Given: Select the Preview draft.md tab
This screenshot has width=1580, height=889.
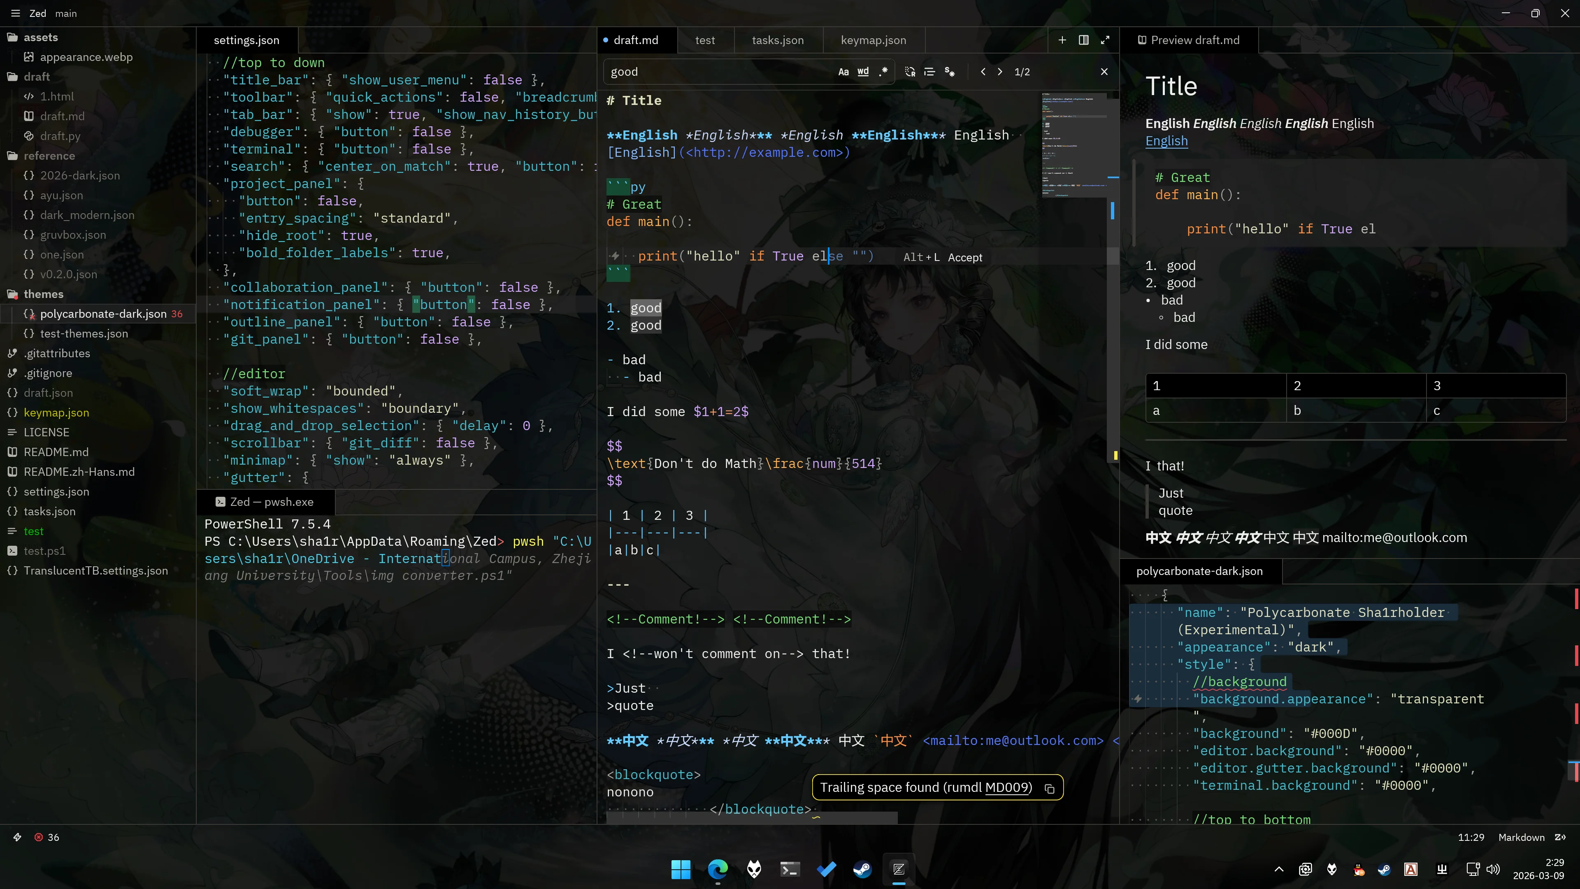Looking at the screenshot, I should [1189, 40].
